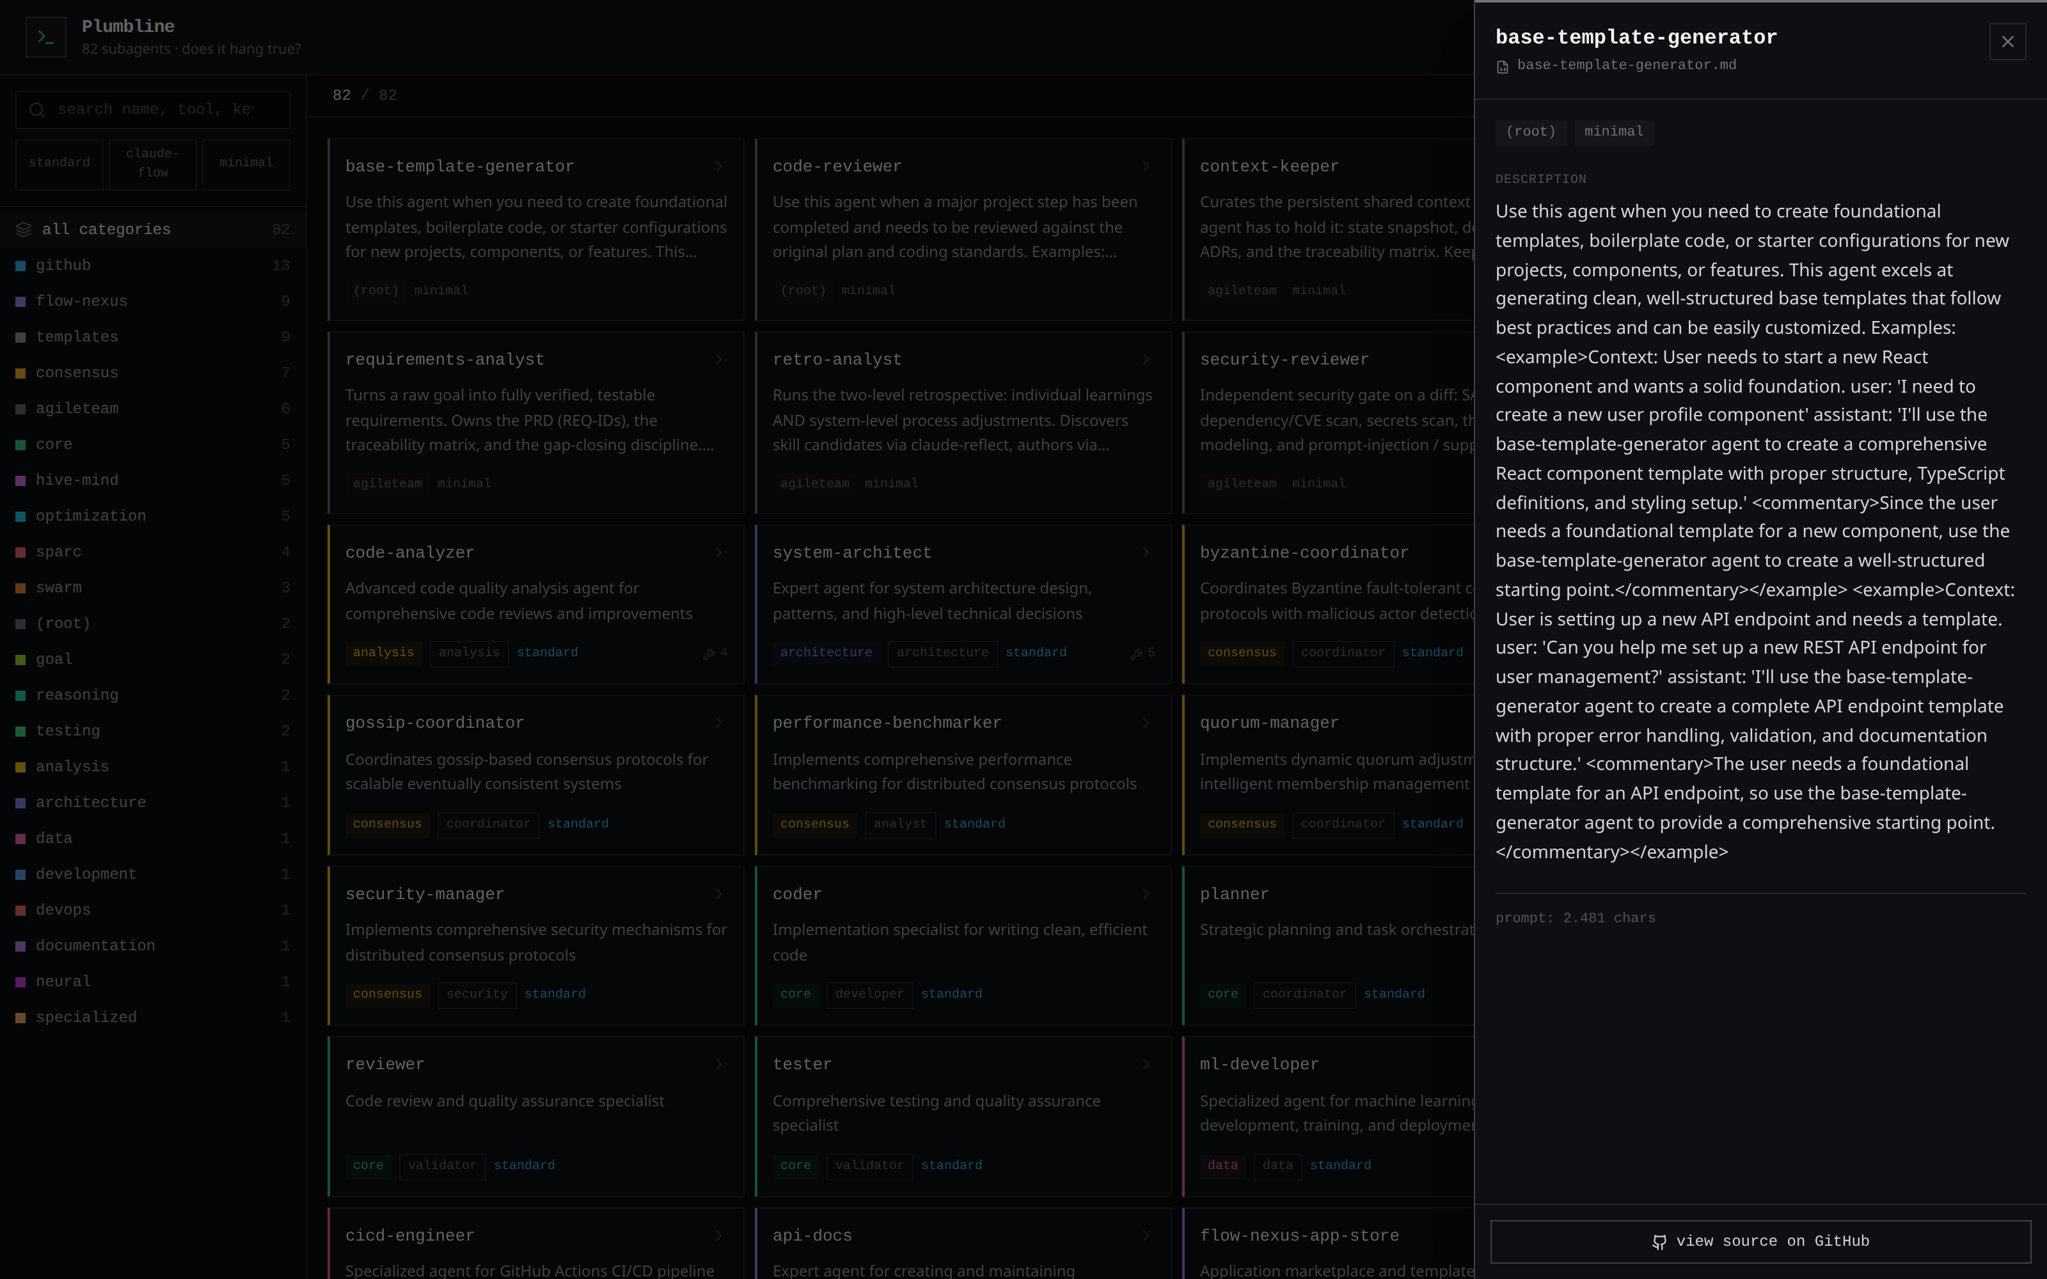
Task: Filter by neural category
Action: pos(153,981)
